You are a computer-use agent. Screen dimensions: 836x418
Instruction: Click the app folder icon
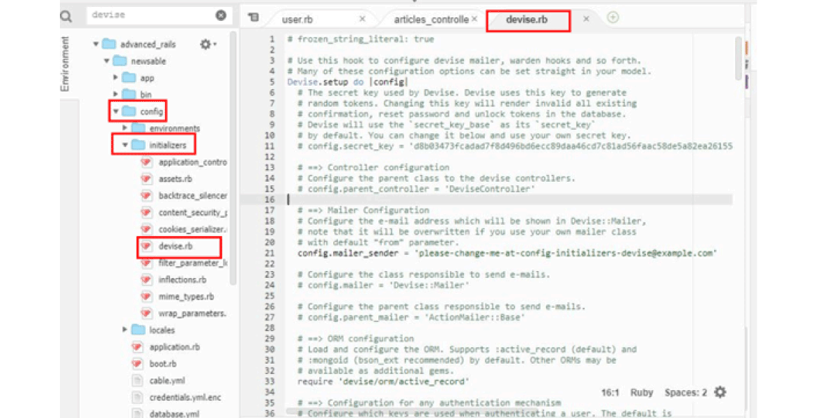pyautogui.click(x=129, y=78)
